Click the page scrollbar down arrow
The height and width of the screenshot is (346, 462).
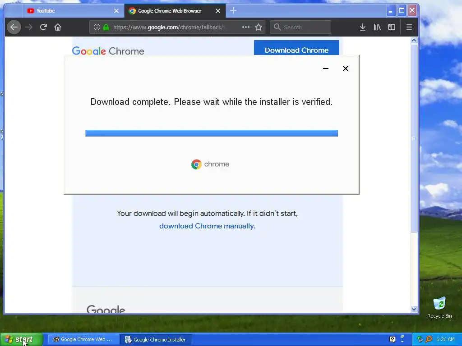(414, 309)
